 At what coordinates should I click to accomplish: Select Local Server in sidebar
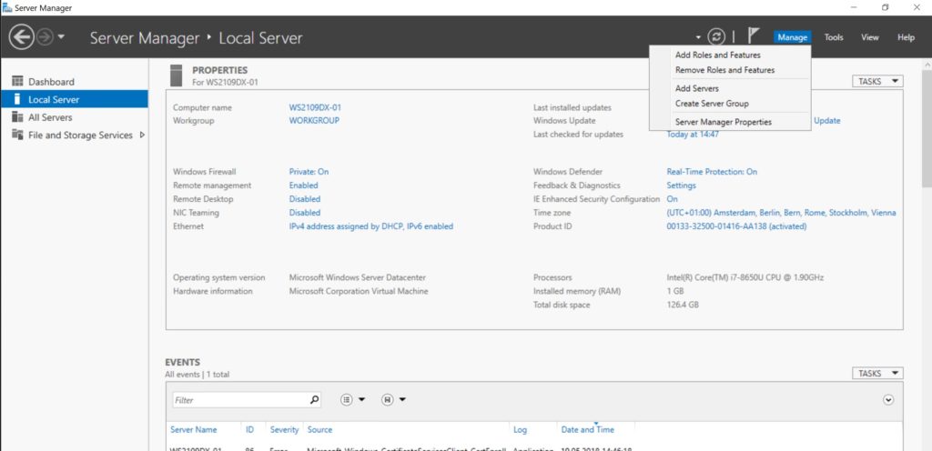(x=74, y=99)
